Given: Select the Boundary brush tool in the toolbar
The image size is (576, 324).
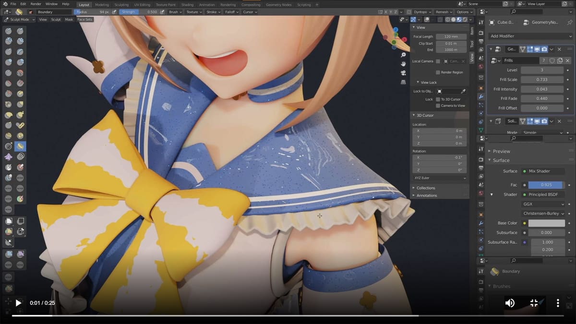Looking at the screenshot, I should click(x=20, y=146).
